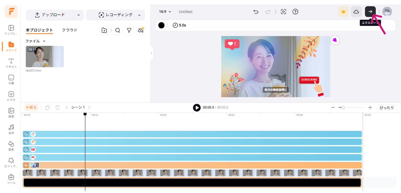The image size is (401, 193).
Task: Expand the ファイル sort dropdown
Action: [35, 41]
